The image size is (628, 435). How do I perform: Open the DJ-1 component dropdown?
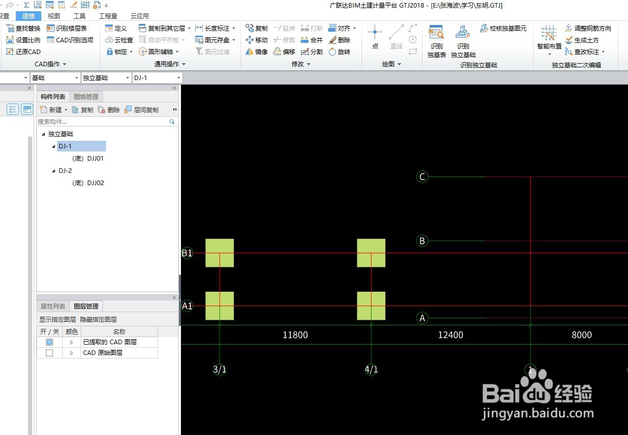pyautogui.click(x=157, y=78)
